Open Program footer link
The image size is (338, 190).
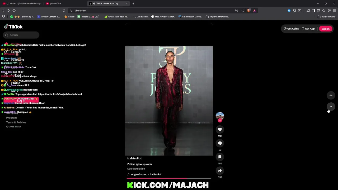(x=11, y=118)
